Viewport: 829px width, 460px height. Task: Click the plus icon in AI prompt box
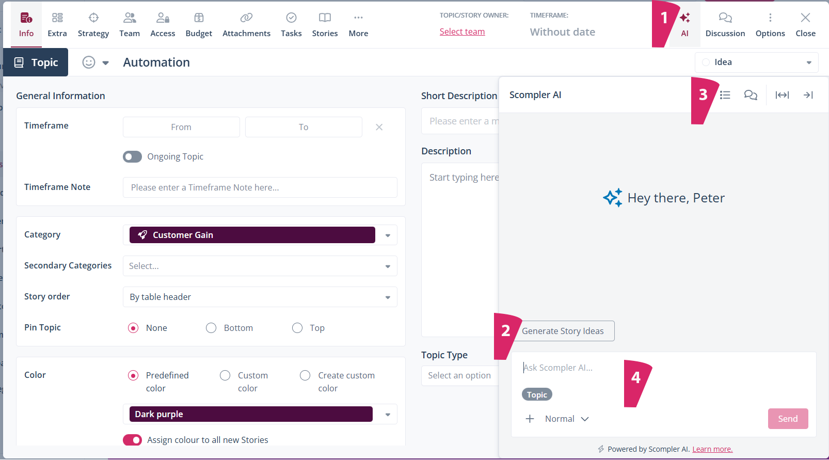[x=530, y=419]
